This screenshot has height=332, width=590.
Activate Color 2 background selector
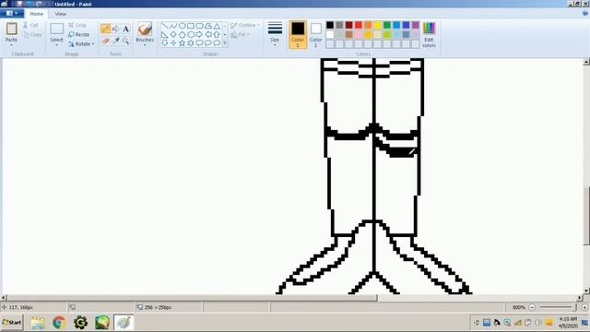[x=315, y=34]
